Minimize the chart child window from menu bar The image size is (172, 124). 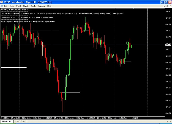click(164, 6)
